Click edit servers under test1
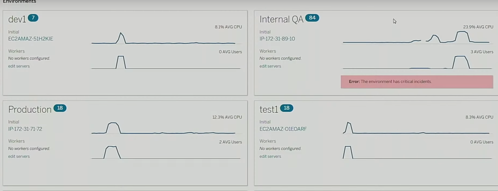Viewport: 498px width, 191px height. pyautogui.click(x=270, y=156)
